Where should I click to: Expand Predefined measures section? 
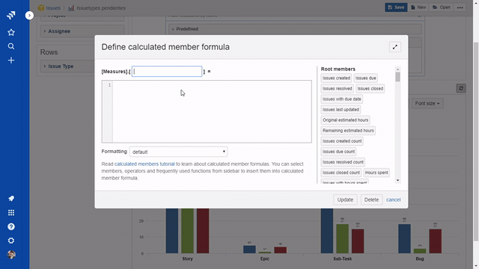[295, 29]
